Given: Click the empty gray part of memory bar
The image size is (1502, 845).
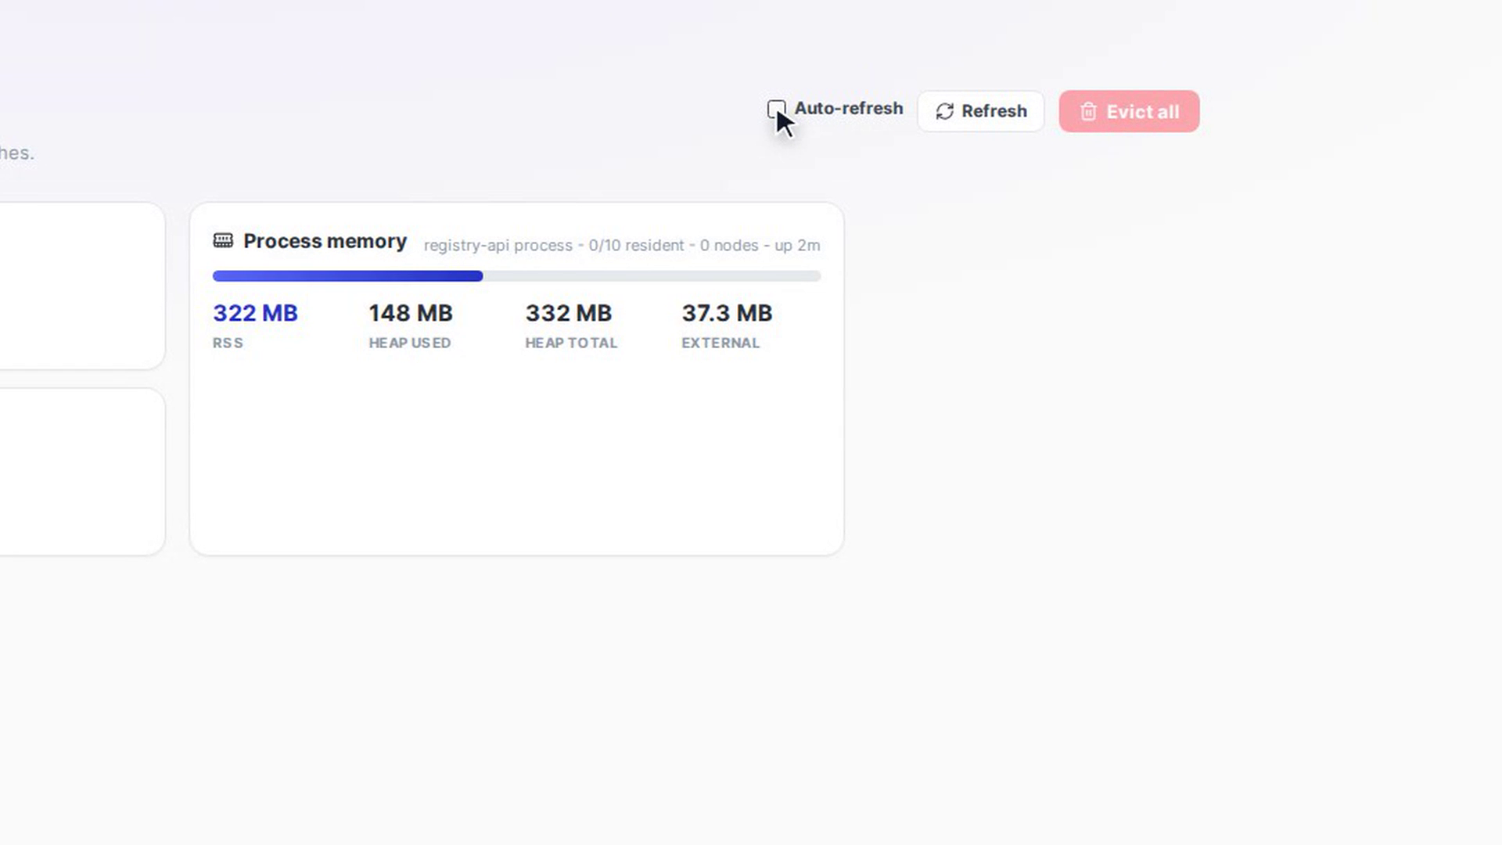Looking at the screenshot, I should coord(652,276).
